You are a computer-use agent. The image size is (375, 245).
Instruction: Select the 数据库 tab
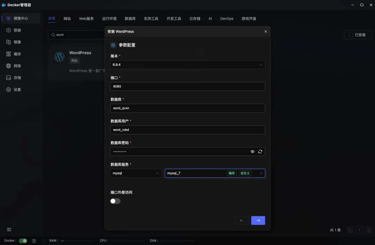(x=130, y=19)
